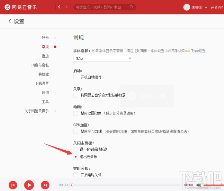Click the NetEase Cloud Music logo
Image resolution: width=224 pixels, height=191 pixels.
pos(21,7)
